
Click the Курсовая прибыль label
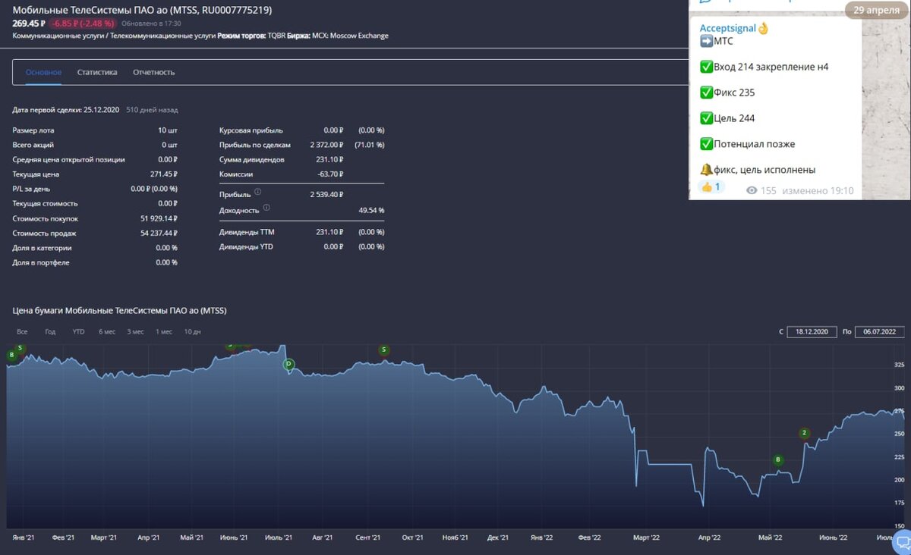click(251, 130)
